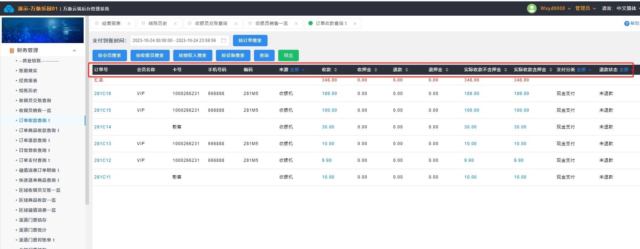Close the 收银员销售一览 tab
Viewport: 640px width, 249px height.
click(x=296, y=23)
